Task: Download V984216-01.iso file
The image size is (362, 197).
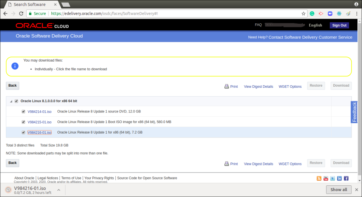Action: [x=40, y=132]
